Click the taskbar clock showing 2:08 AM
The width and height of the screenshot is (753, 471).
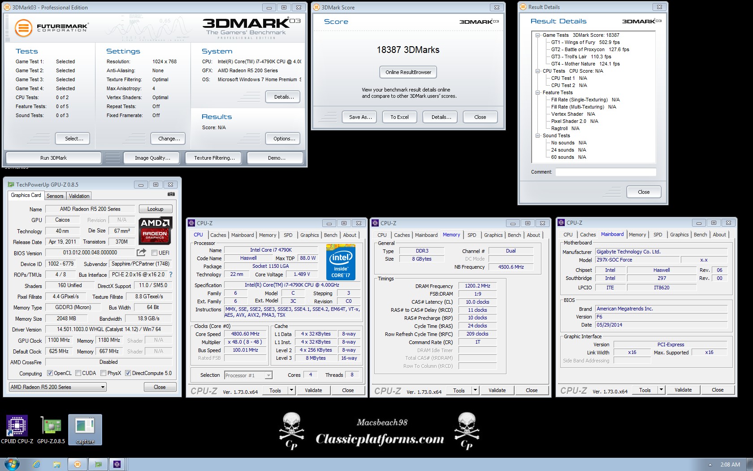click(x=730, y=465)
